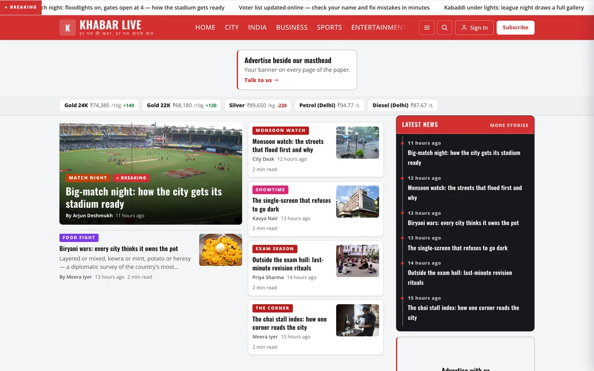This screenshot has width=594, height=371.
Task: Open the hamburger menu icon
Action: (427, 28)
